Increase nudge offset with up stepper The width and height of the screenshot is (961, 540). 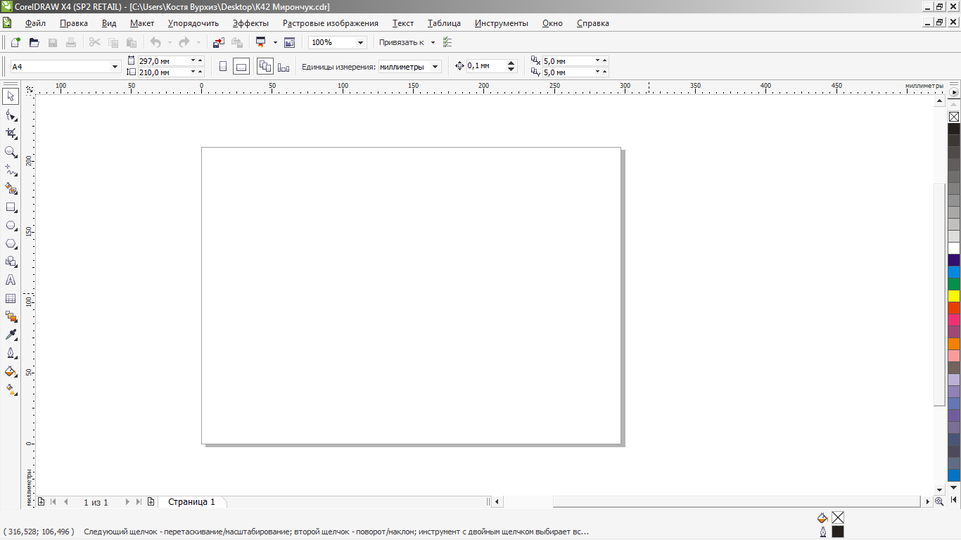coord(511,63)
